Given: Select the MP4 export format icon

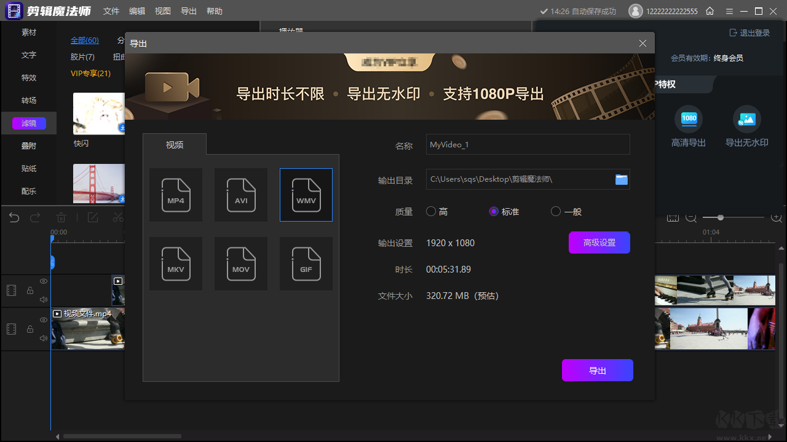Looking at the screenshot, I should point(176,195).
